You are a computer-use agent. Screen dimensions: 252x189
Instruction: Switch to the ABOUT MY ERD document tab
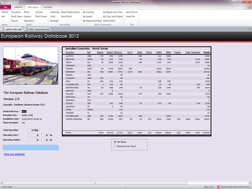(12, 30)
